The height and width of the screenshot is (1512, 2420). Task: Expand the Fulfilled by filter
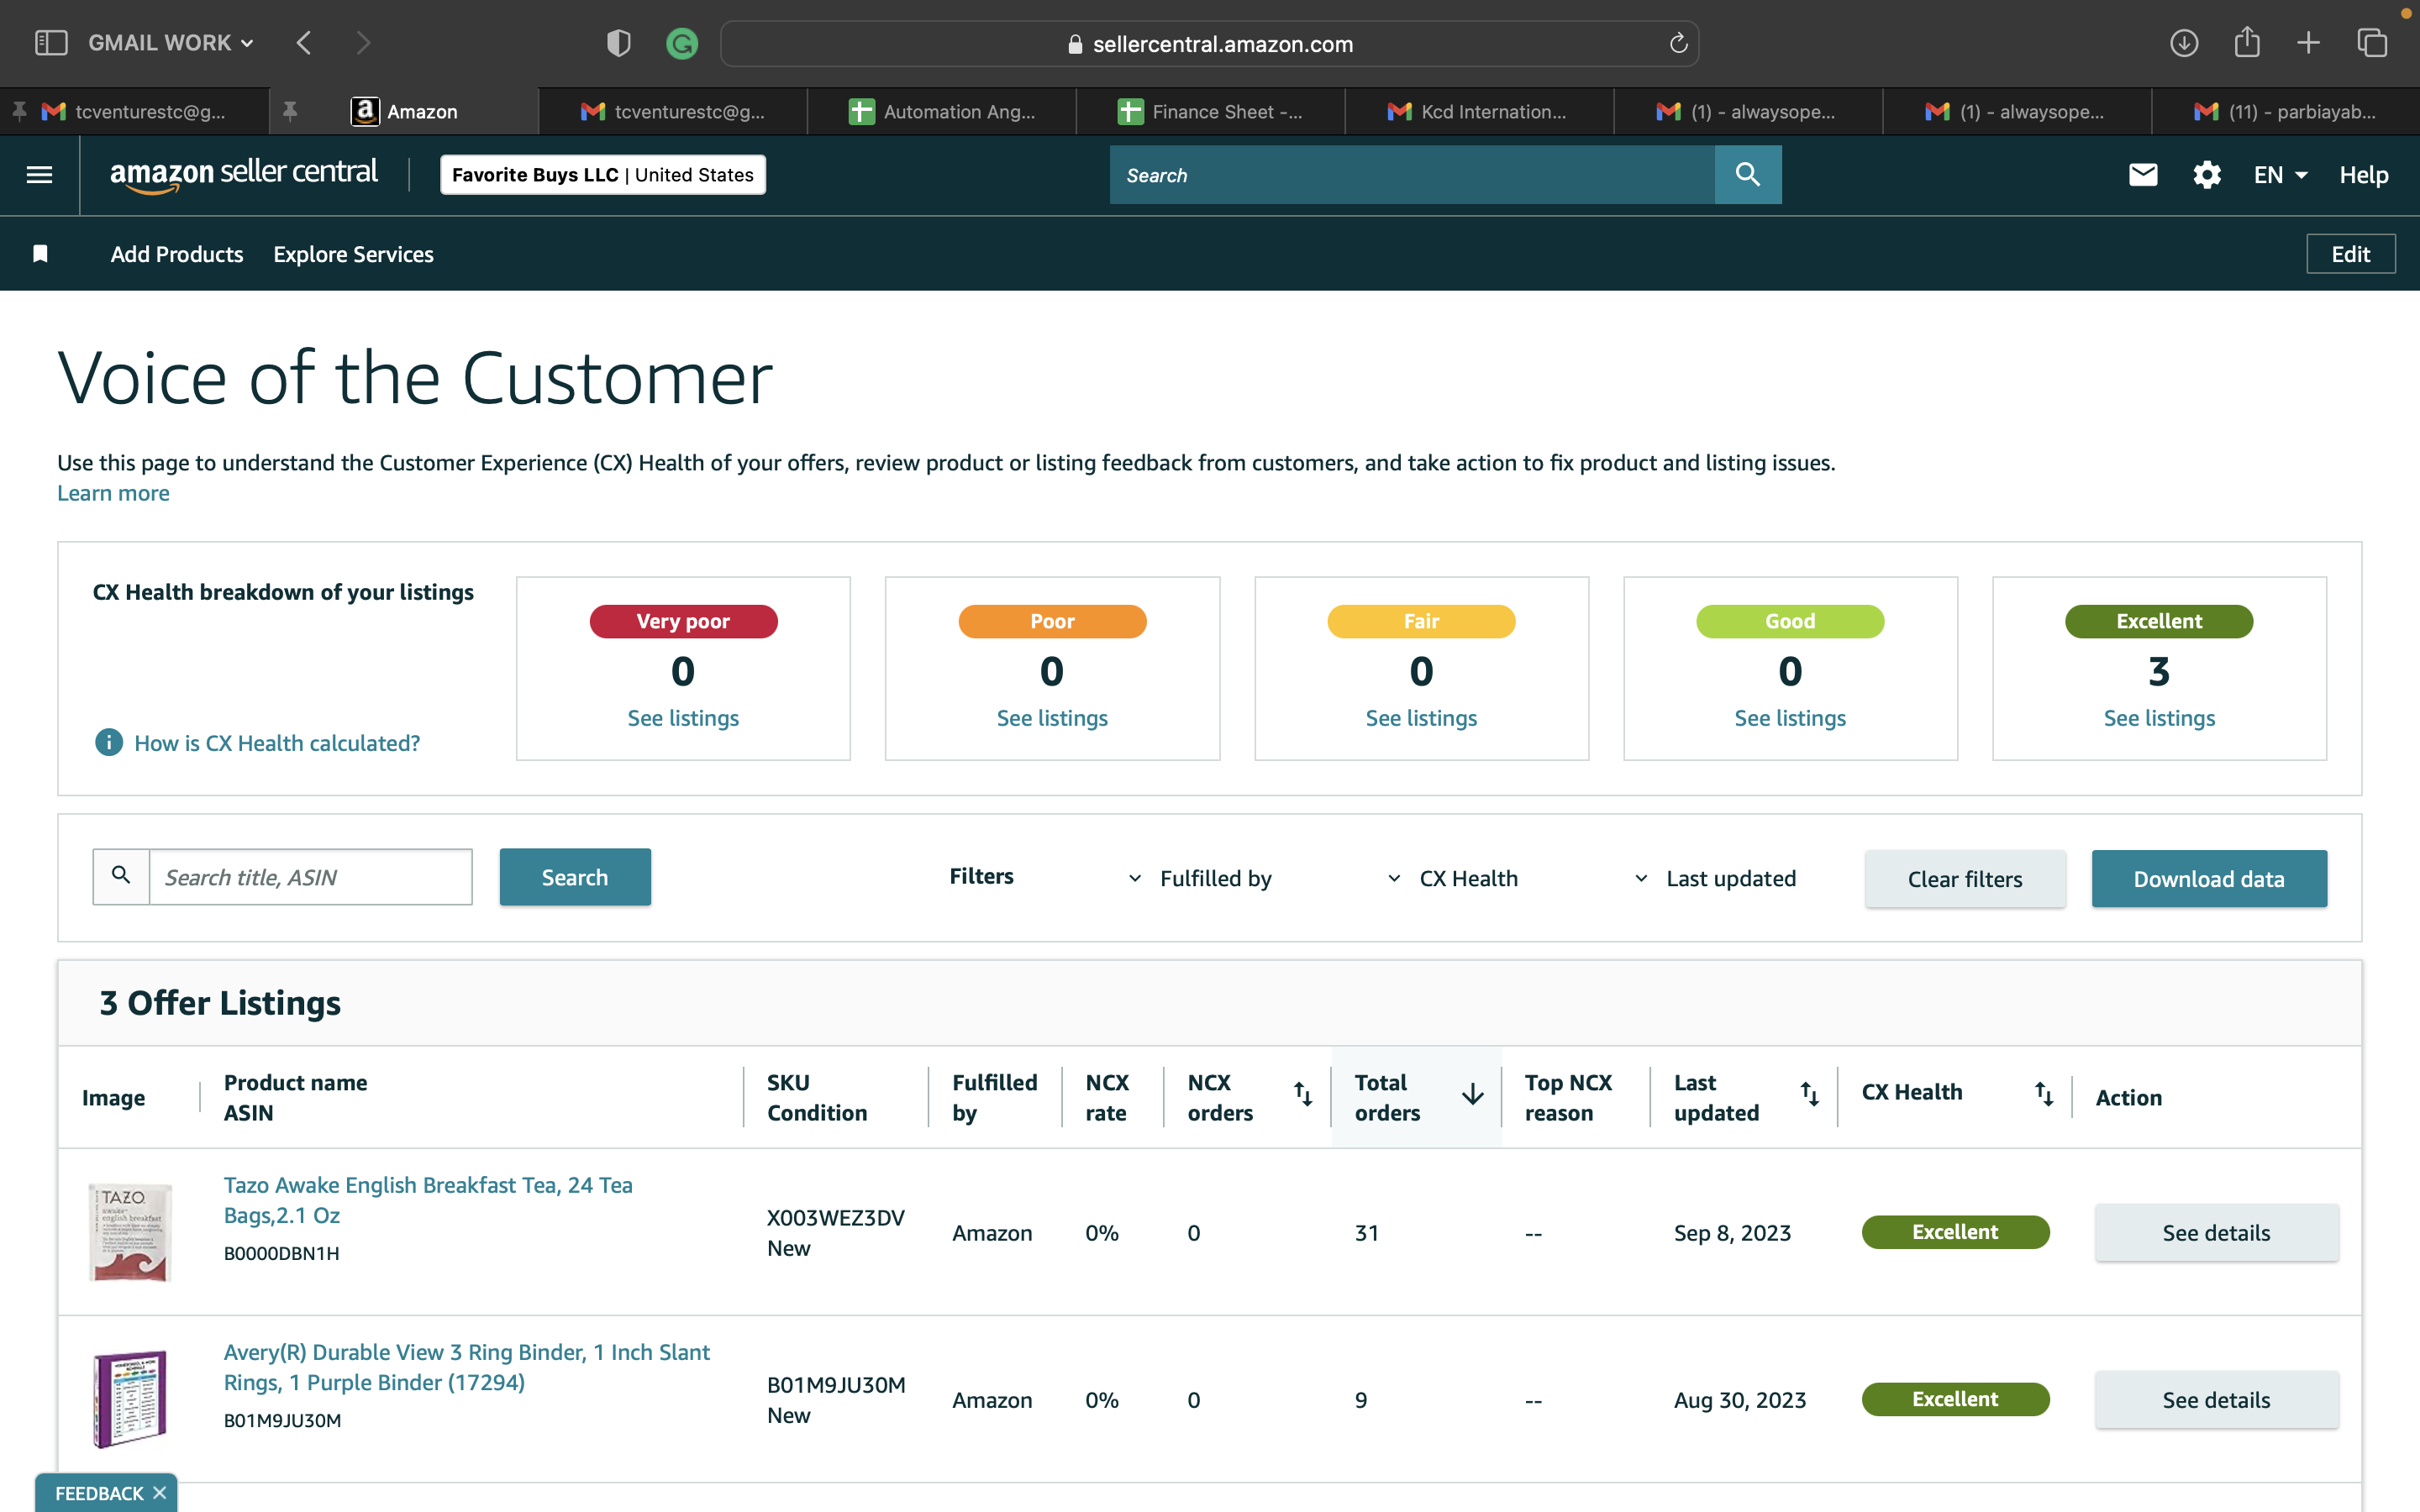point(1200,878)
